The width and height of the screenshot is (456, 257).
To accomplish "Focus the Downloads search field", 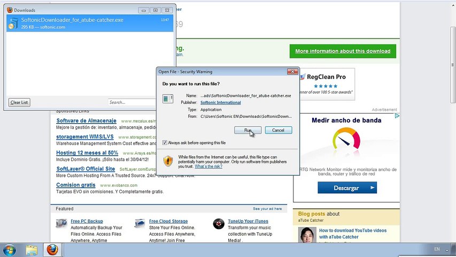I will tap(133, 102).
